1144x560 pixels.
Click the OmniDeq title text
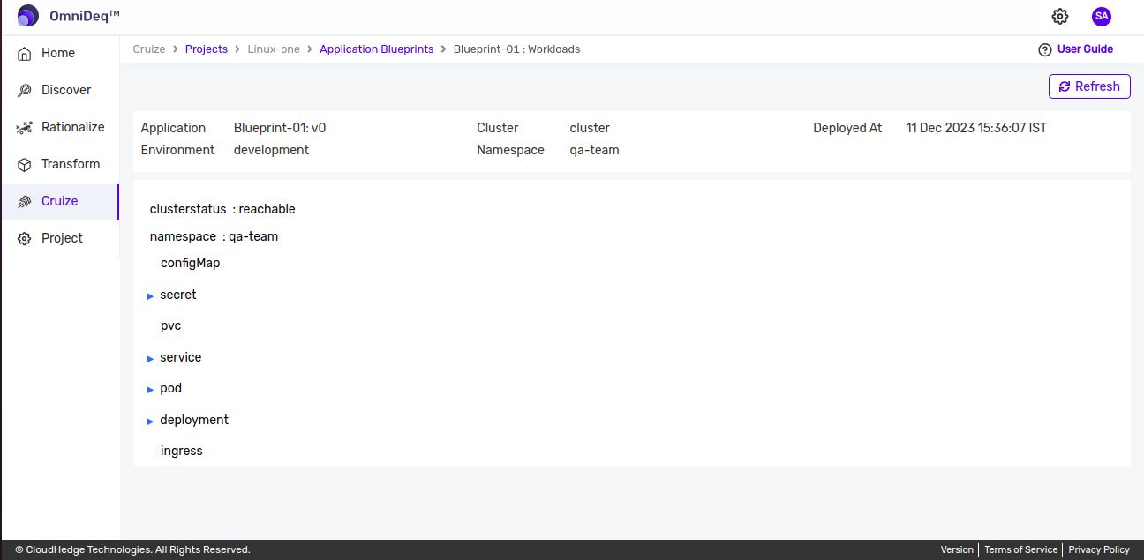click(85, 16)
